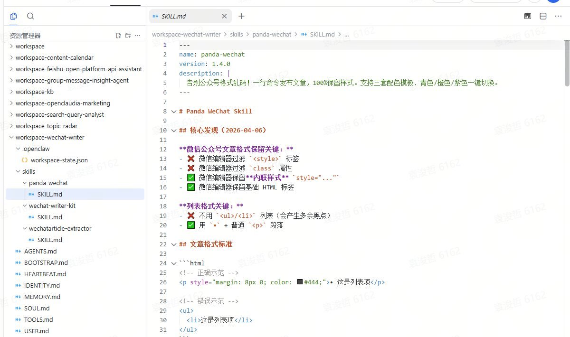Screen dimensions: 570x337
Task: Open the file explorer sidebar icon
Action: coord(13,16)
